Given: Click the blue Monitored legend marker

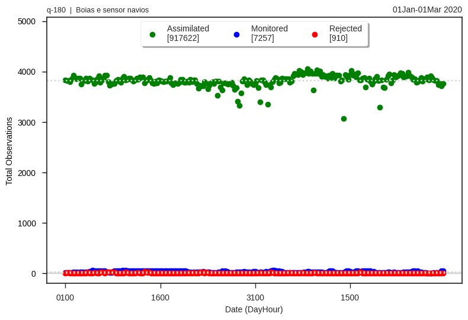Looking at the screenshot, I should (x=237, y=34).
